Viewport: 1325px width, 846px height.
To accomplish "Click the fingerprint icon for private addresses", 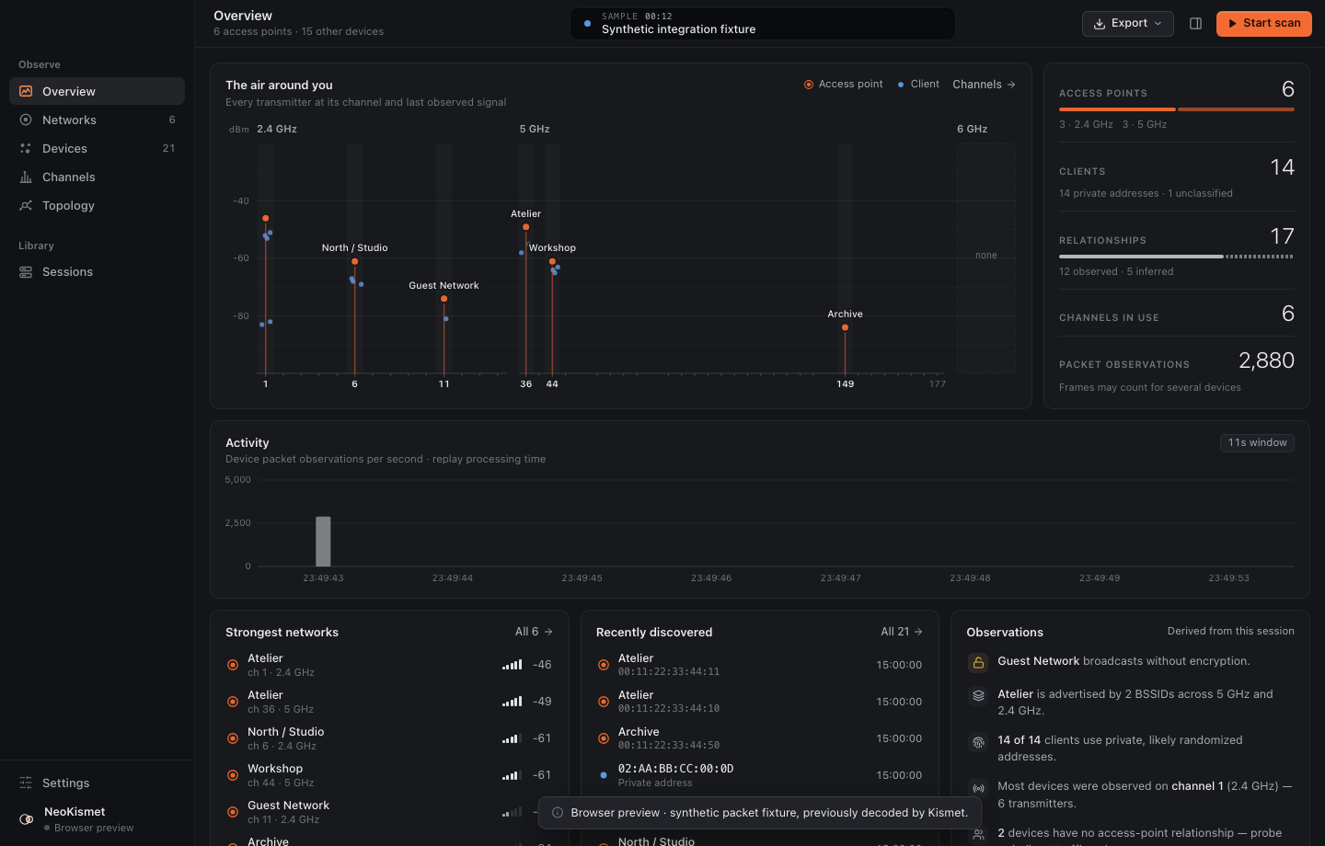I will pos(978,741).
